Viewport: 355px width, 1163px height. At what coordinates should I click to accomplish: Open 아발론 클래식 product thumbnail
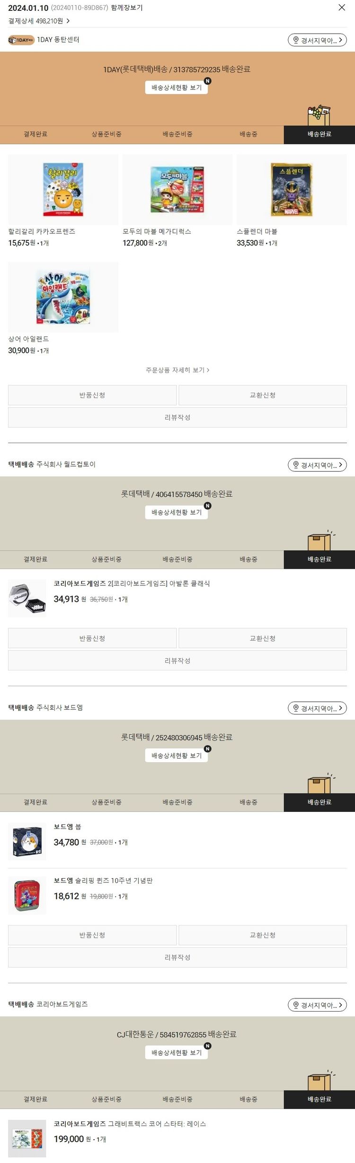coord(27,599)
